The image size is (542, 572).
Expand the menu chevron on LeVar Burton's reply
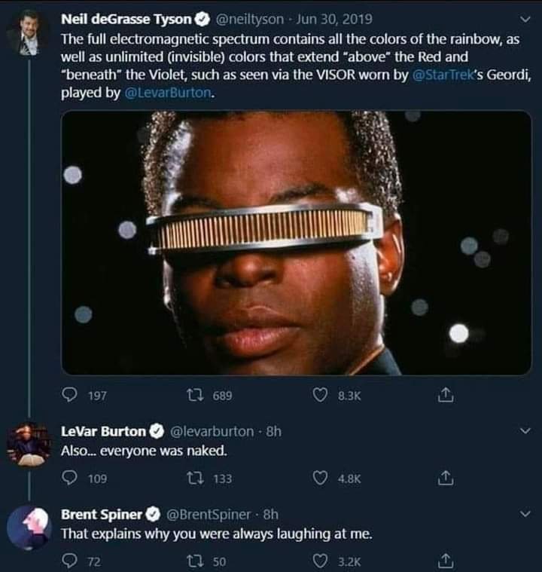[x=525, y=431]
